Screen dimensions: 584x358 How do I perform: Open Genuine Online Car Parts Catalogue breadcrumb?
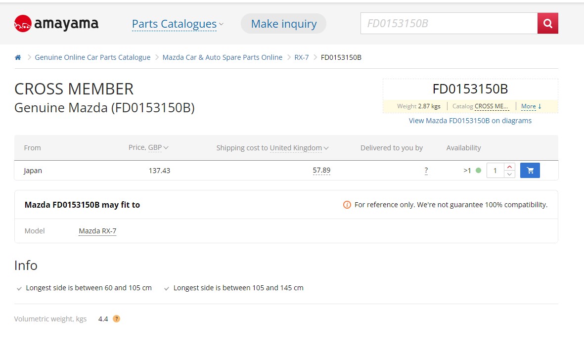[92, 57]
